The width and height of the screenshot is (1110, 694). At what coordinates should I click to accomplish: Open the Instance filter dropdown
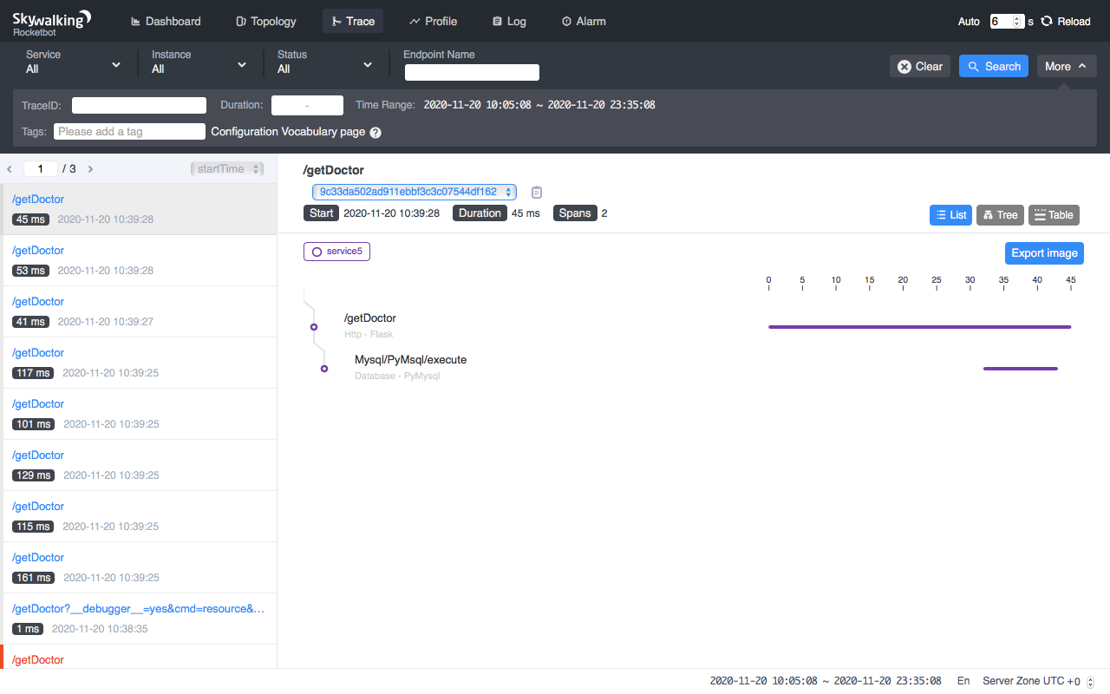pos(199,62)
